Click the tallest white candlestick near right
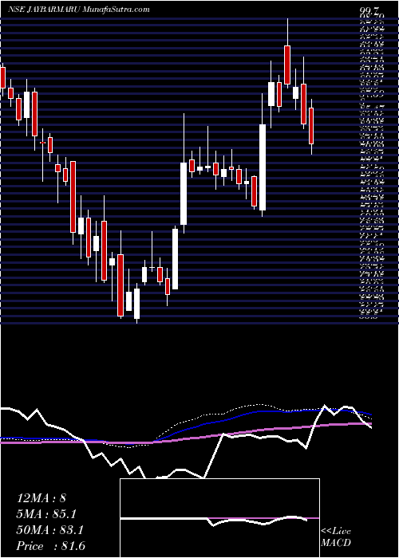399x558 pixels. click(x=263, y=167)
